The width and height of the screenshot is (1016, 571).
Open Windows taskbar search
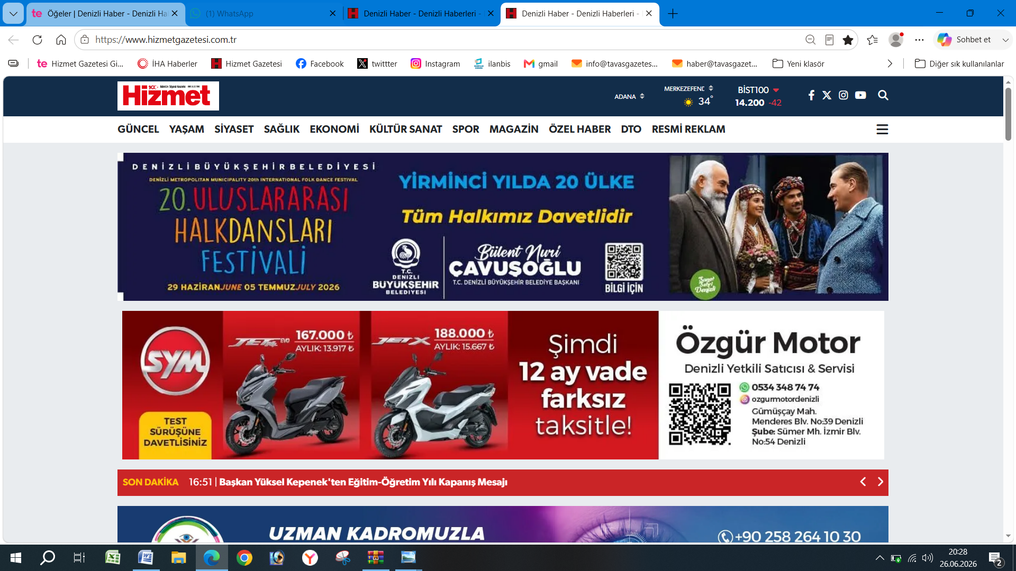pos(48,558)
